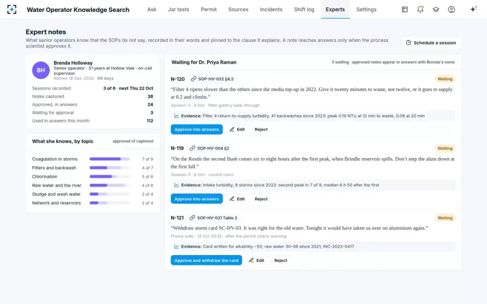Click the Waiting badge on N-119
The width and height of the screenshot is (487, 304).
[x=445, y=148]
